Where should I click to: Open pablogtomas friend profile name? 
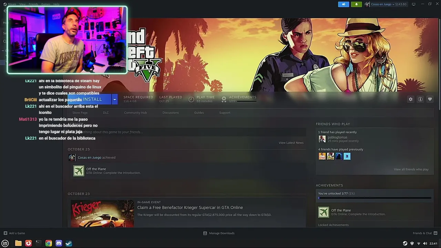(337, 137)
